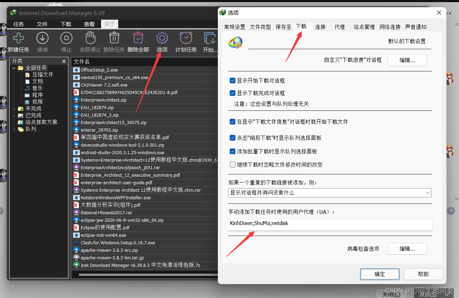459x298 pixels.
Task: Select navicat150_premium_cs_x64.exe in file list
Action: point(114,77)
